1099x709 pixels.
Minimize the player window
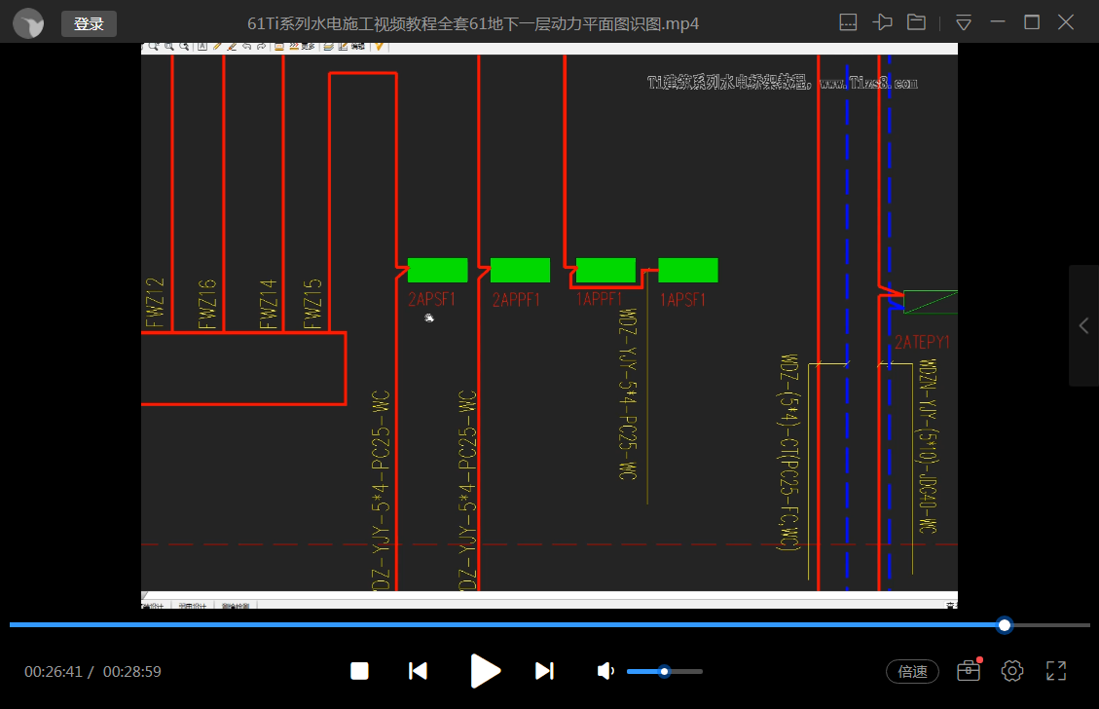[998, 22]
